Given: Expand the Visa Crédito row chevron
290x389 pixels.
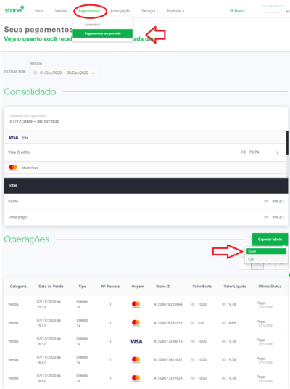Looking at the screenshot, I should click(278, 152).
